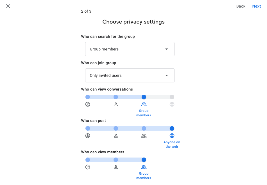Set view members slider to second stop

coord(116,160)
